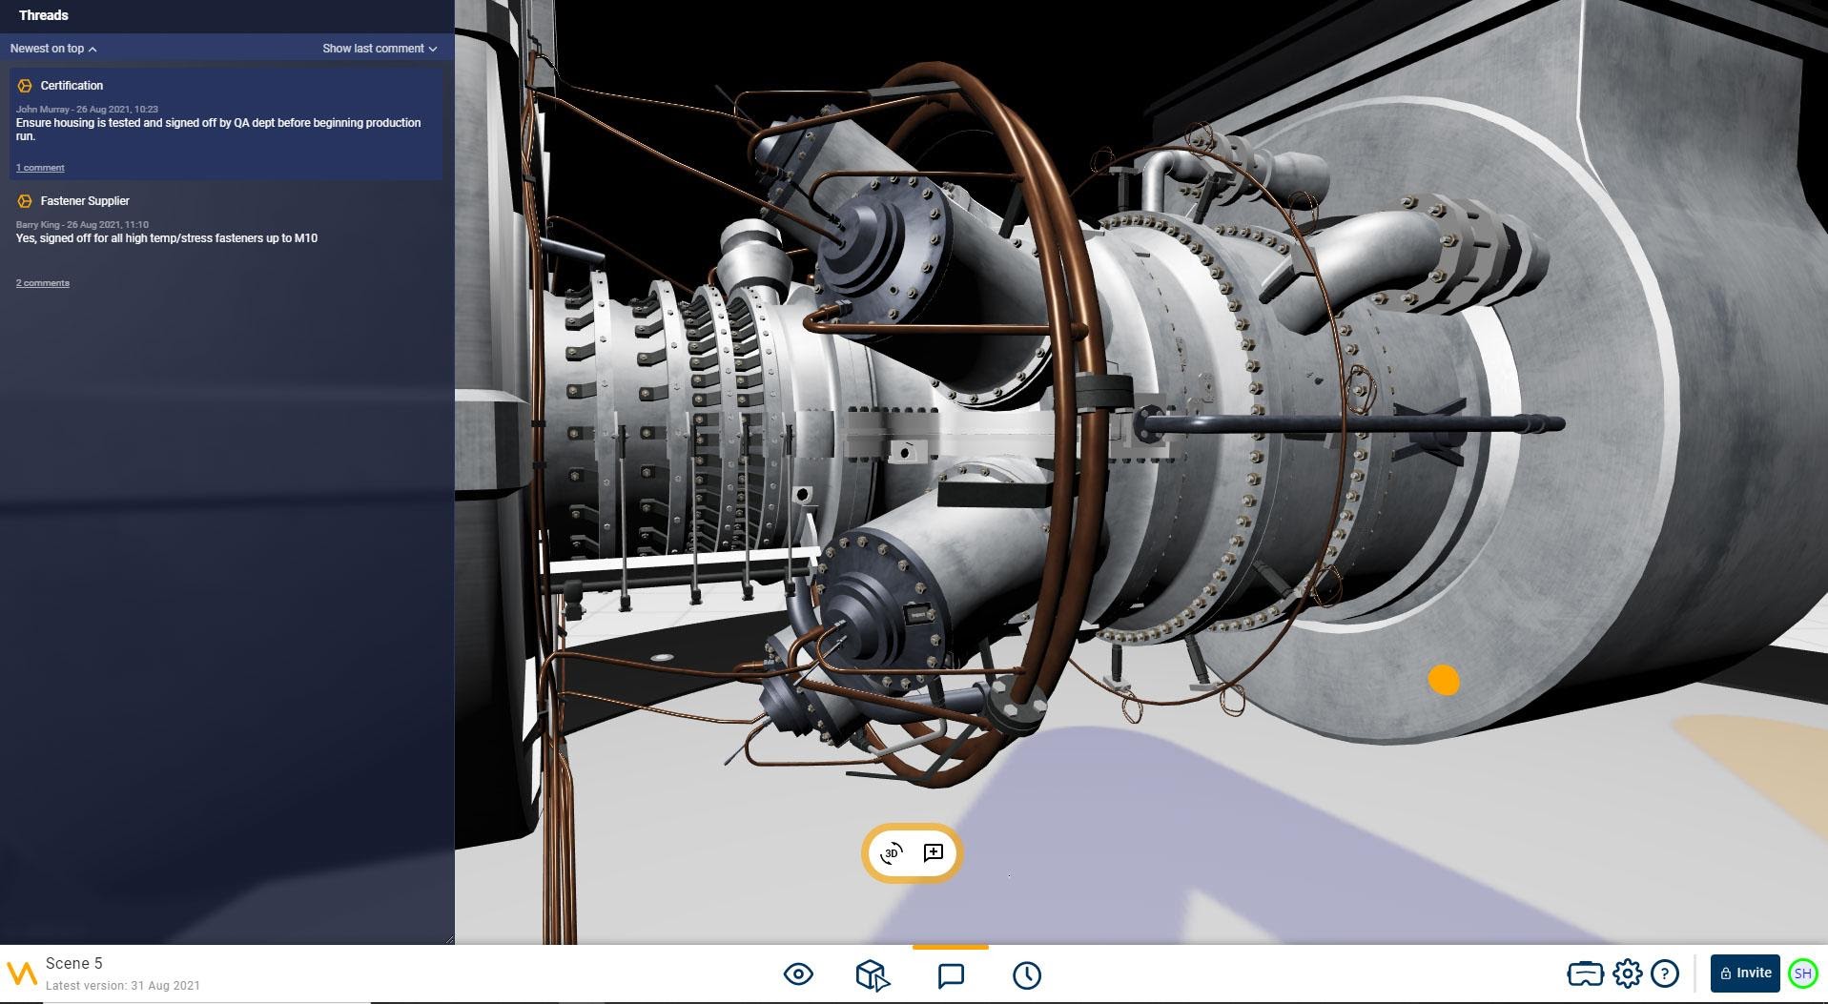This screenshot has width=1828, height=1004.
Task: Click the app logo beside Scene 5
Action: [x=22, y=974]
